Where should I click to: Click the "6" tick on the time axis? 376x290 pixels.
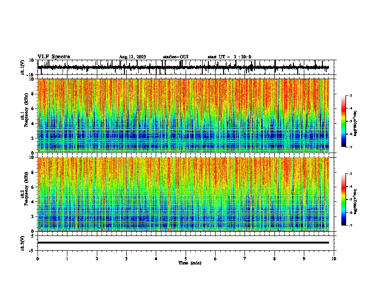click(215, 259)
